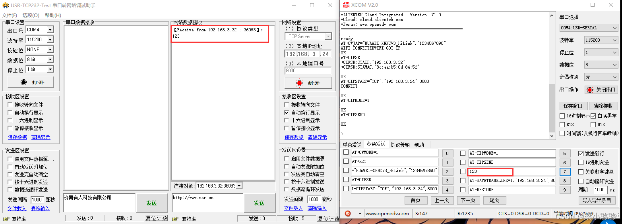Viewport: 622px width, 224px height.
Task: Toggle 16进制显示 checkbox in XCOM
Action: [x=562, y=116]
